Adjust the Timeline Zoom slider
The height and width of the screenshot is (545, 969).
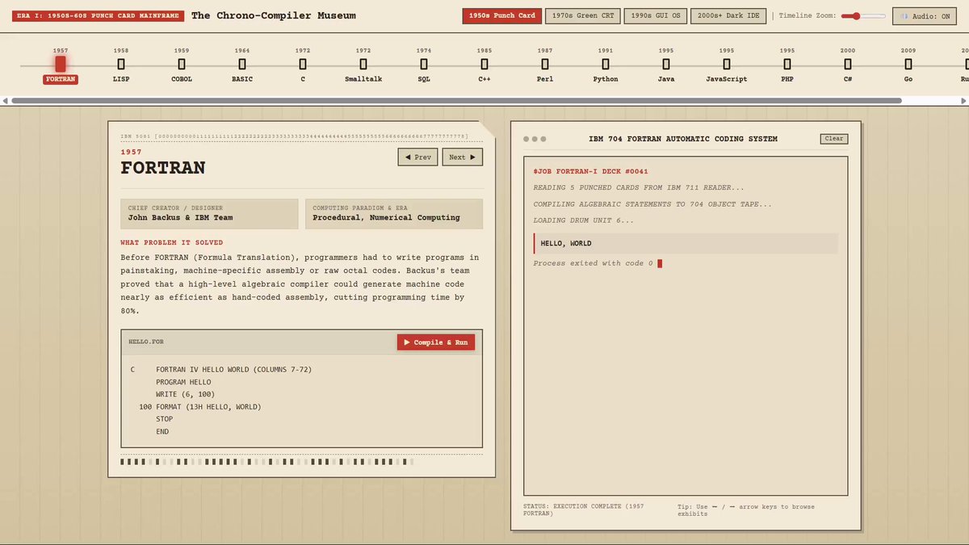tap(863, 15)
